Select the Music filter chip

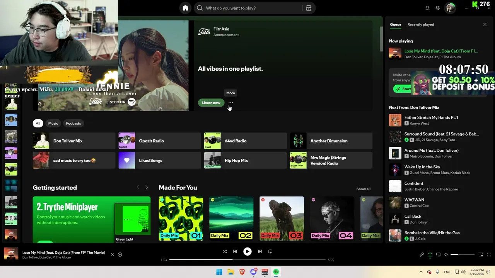53,123
